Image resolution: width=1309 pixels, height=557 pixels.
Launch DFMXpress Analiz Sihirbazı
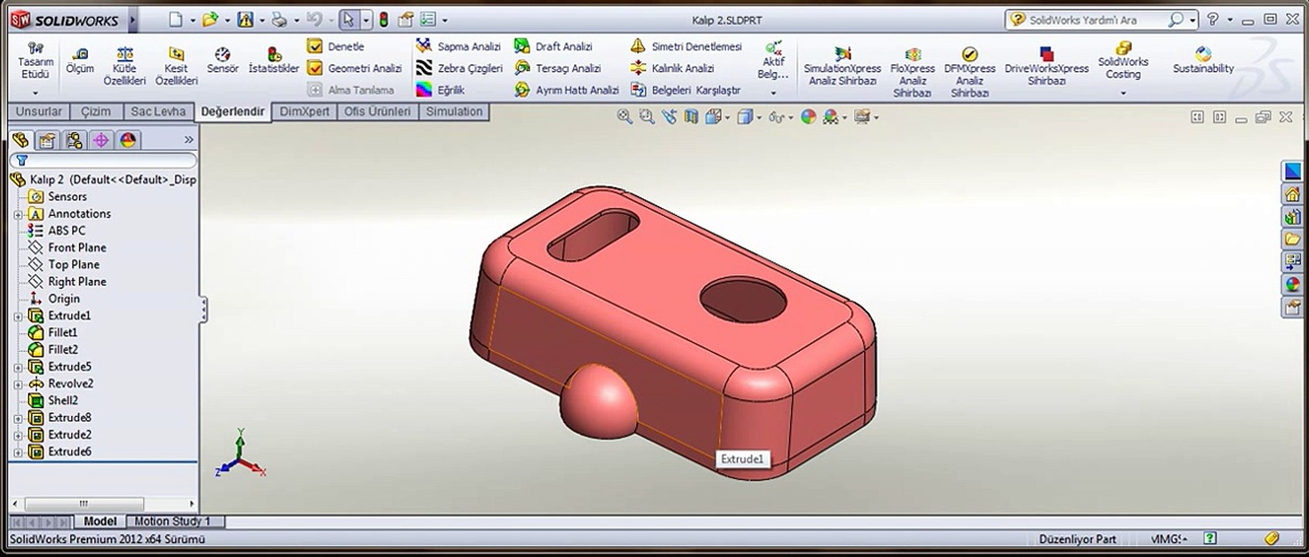pos(969,71)
